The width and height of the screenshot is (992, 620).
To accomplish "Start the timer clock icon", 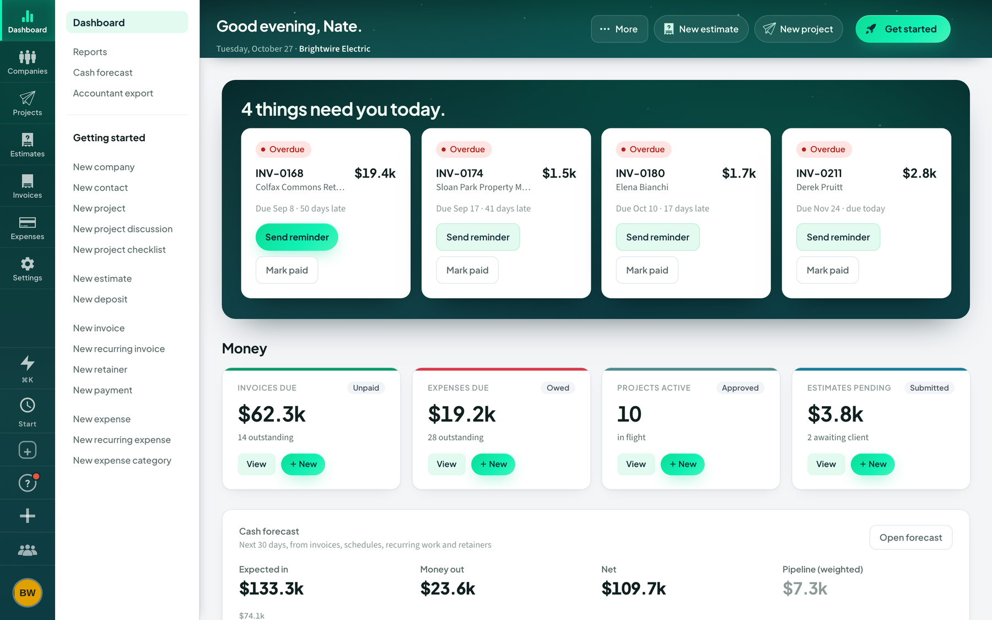I will pyautogui.click(x=27, y=411).
